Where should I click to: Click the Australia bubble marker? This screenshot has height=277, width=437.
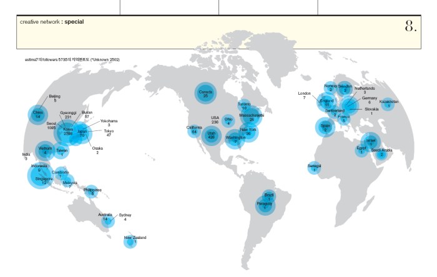(x=106, y=218)
